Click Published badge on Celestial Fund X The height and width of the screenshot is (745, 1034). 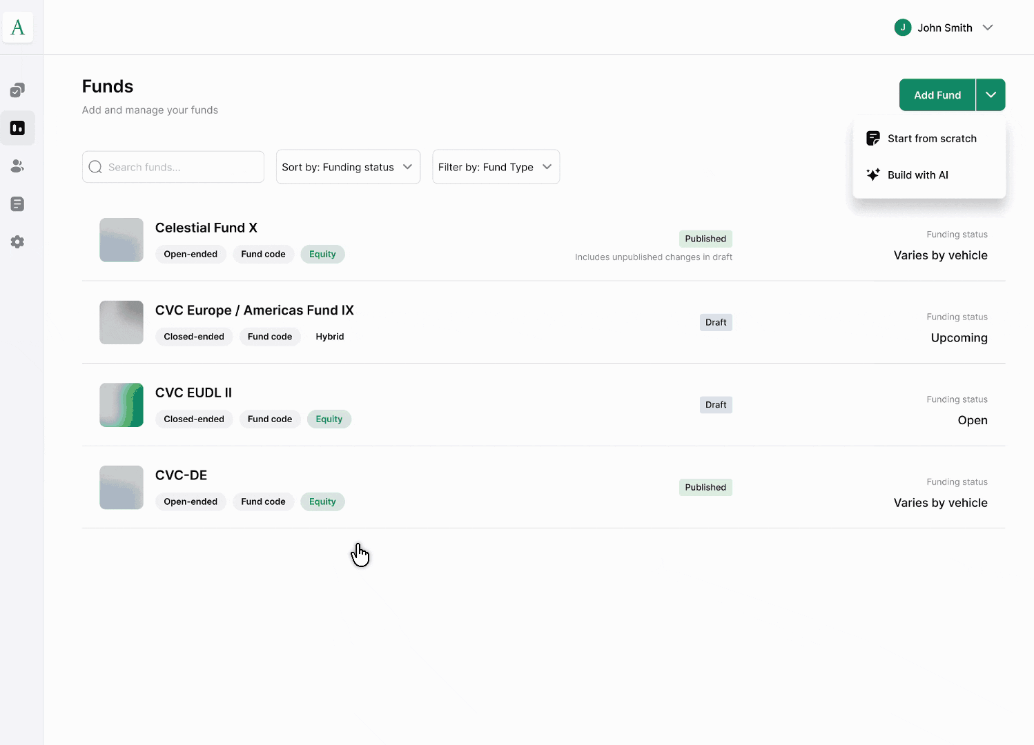coord(705,239)
